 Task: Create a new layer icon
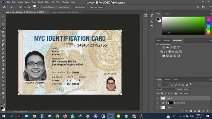(203, 111)
